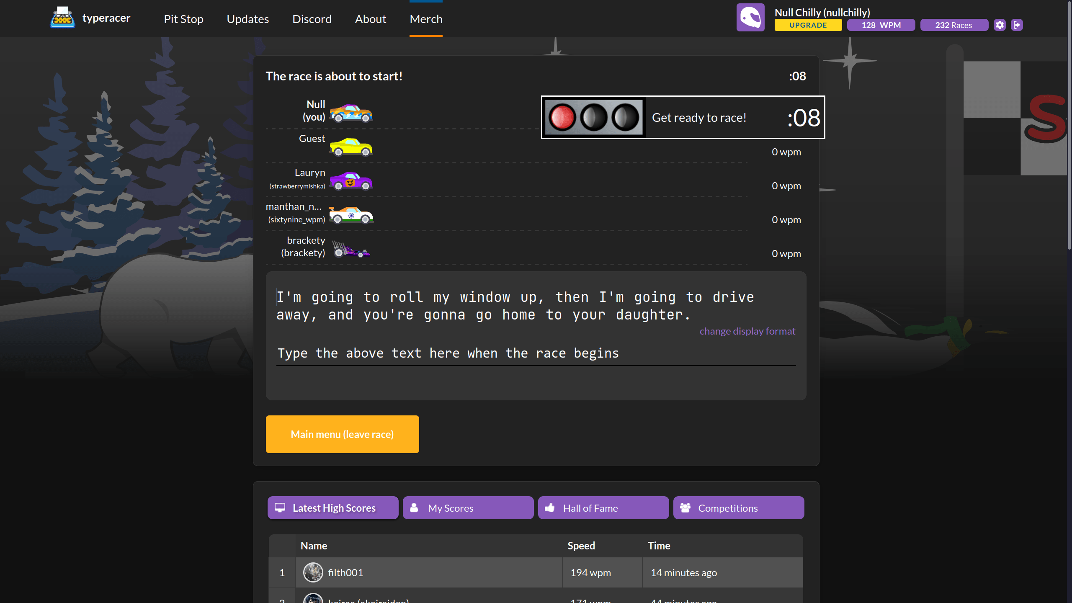
Task: Click the typeracer typewriter logo
Action: pos(62,18)
